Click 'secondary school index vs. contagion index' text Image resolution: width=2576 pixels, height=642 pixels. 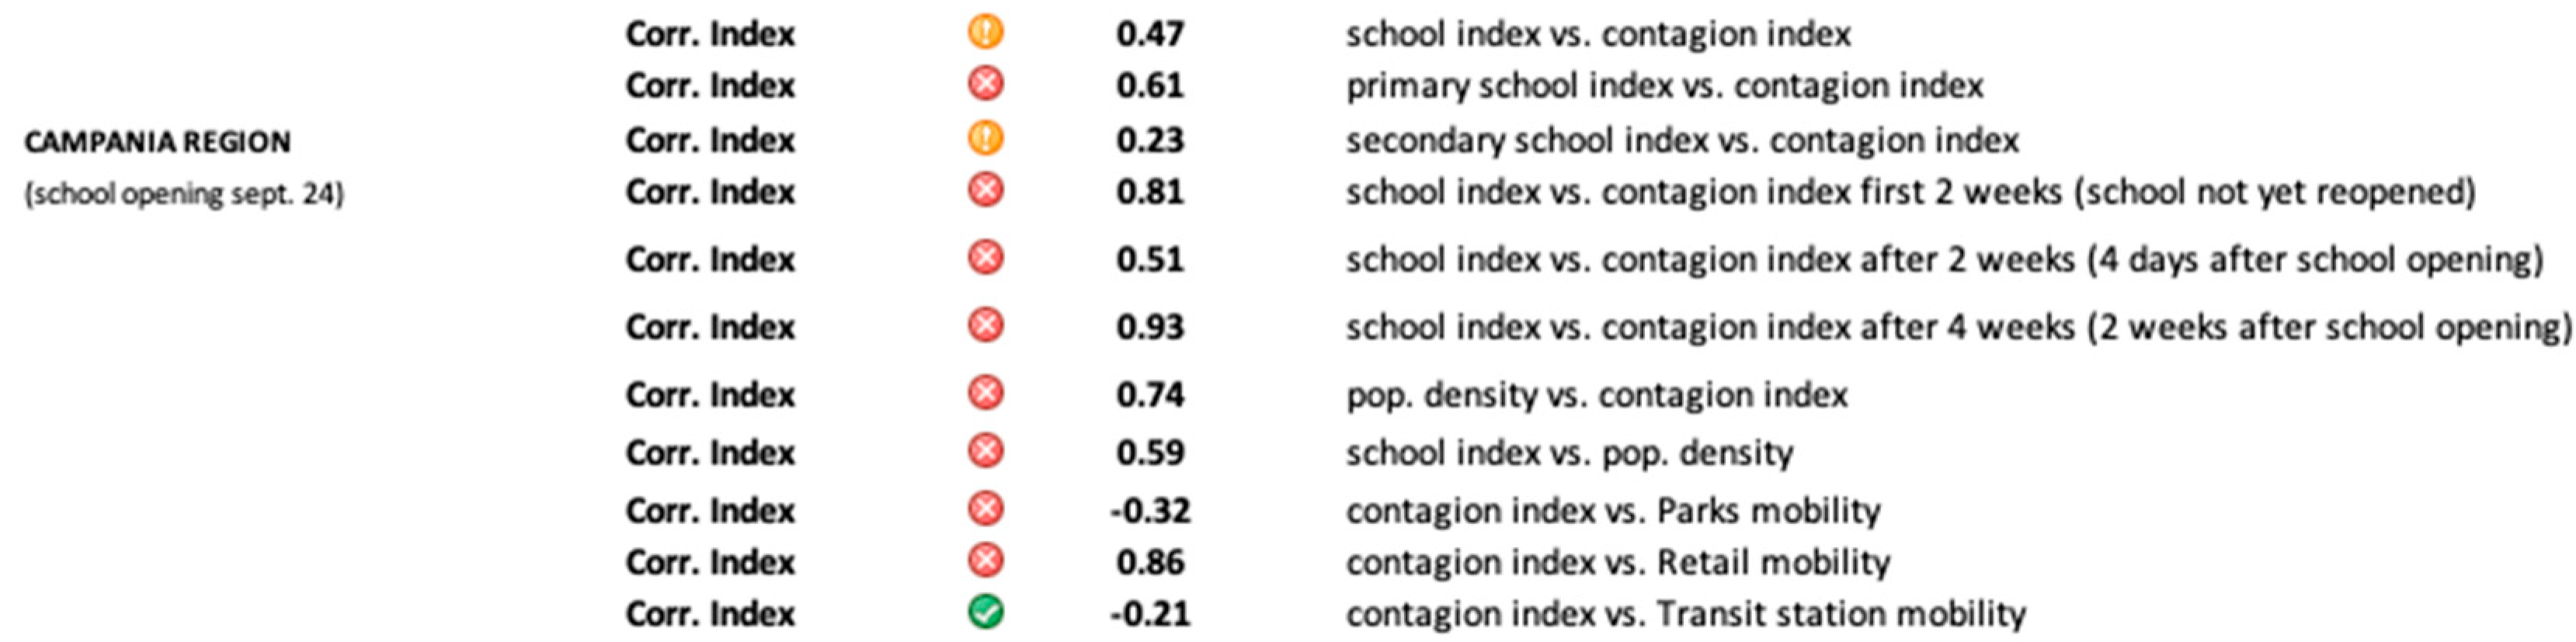1682,140
